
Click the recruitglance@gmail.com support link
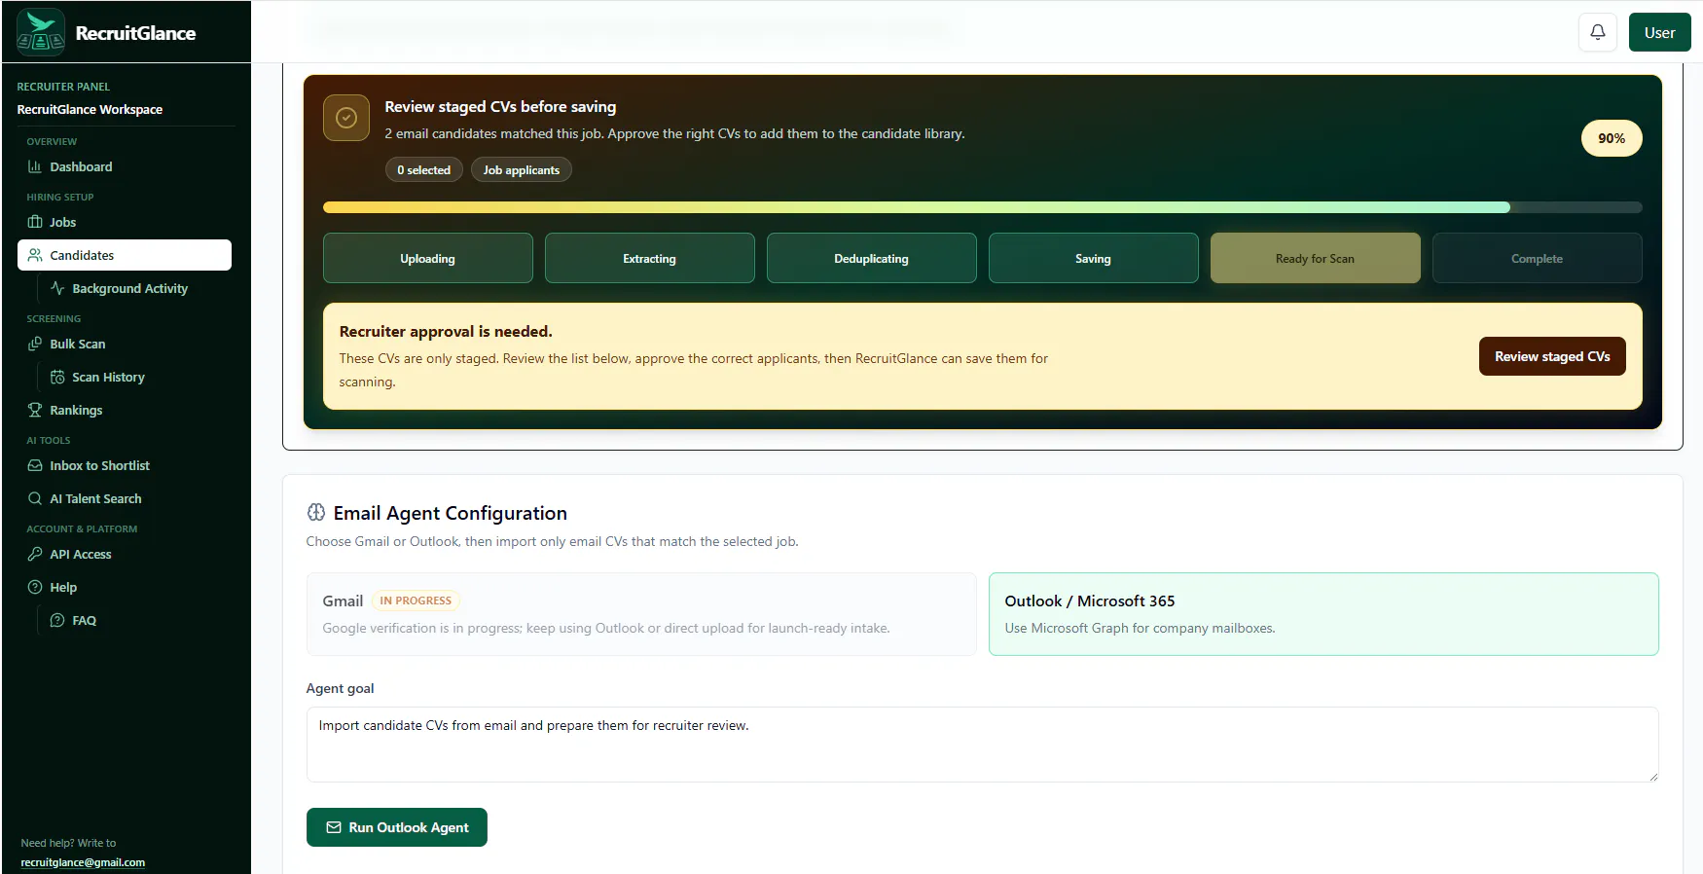point(83,862)
